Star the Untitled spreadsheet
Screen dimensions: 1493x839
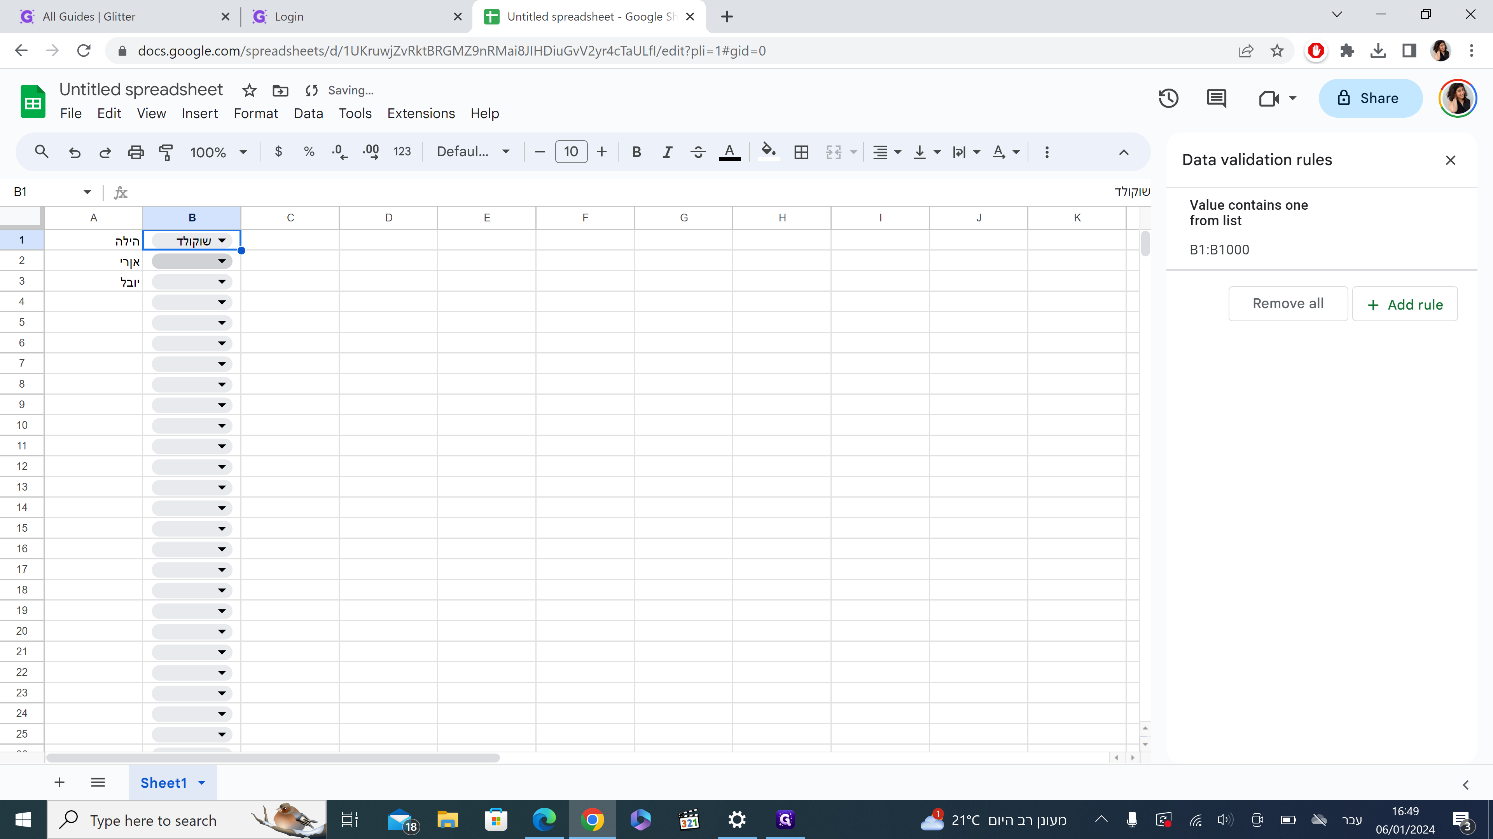(x=249, y=91)
